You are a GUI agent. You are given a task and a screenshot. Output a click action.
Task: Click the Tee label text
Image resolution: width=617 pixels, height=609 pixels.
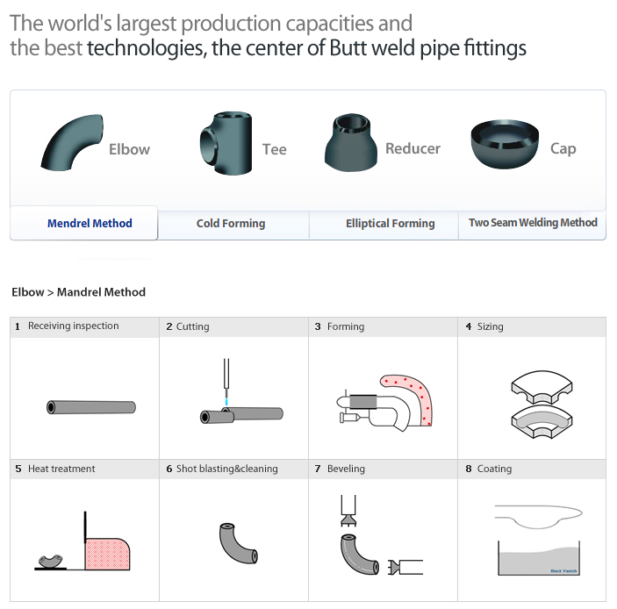pos(274,149)
